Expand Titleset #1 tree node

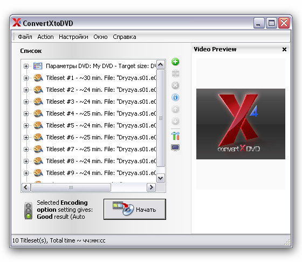26,78
